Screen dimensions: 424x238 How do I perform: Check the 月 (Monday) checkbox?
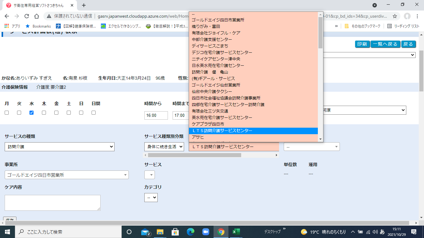[x=7, y=113]
